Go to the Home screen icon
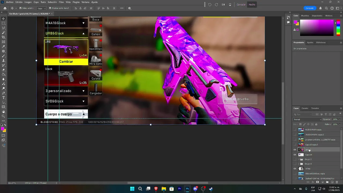Viewport: 343px width, 193px height. pyautogui.click(x=5, y=8)
